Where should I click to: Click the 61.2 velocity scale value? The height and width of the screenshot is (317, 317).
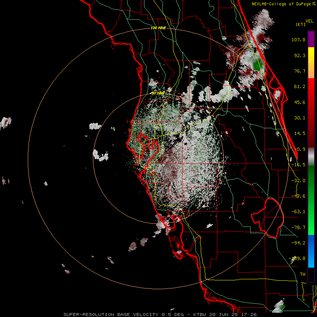[300, 87]
